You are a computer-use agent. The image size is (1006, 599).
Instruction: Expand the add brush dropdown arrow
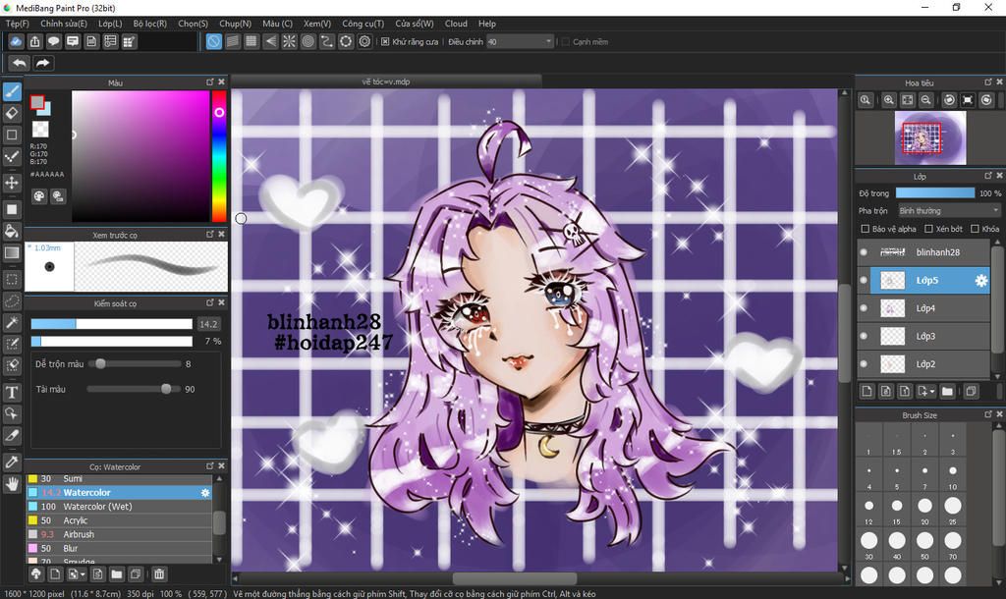[x=84, y=574]
